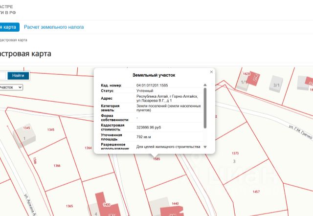Image resolution: width=313 pixels, height=216 pixels.
Task: Click the address Республика Алтай text
Action: [167, 98]
